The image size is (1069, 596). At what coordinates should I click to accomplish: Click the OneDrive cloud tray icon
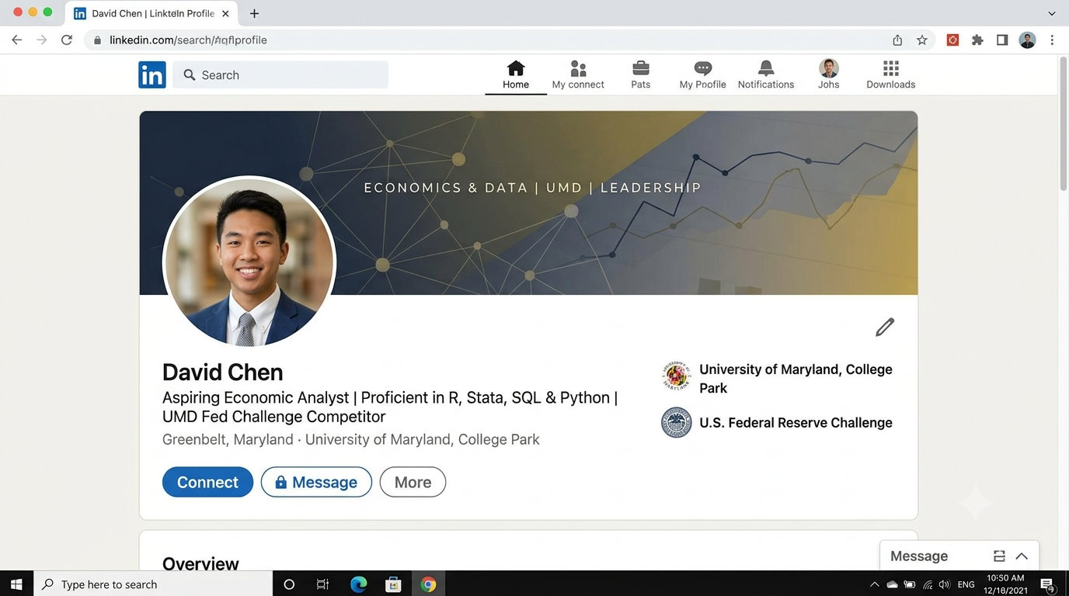click(x=892, y=584)
